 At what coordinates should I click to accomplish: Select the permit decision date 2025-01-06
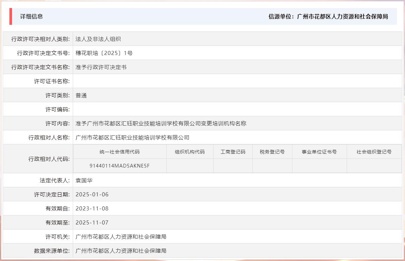click(91, 194)
